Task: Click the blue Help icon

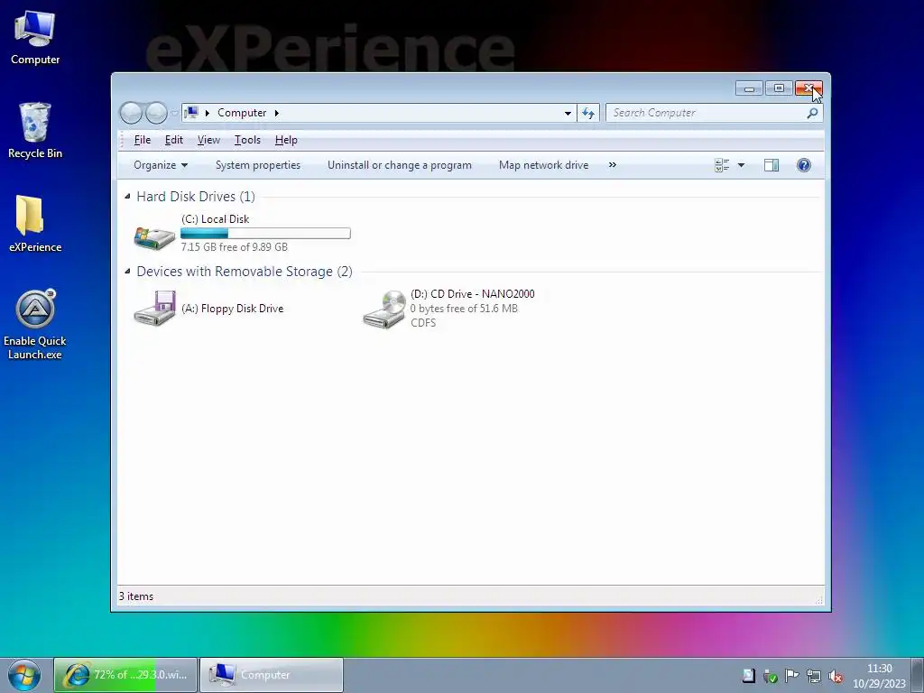Action: click(804, 165)
